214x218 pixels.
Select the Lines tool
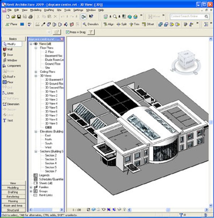(x=8, y=93)
